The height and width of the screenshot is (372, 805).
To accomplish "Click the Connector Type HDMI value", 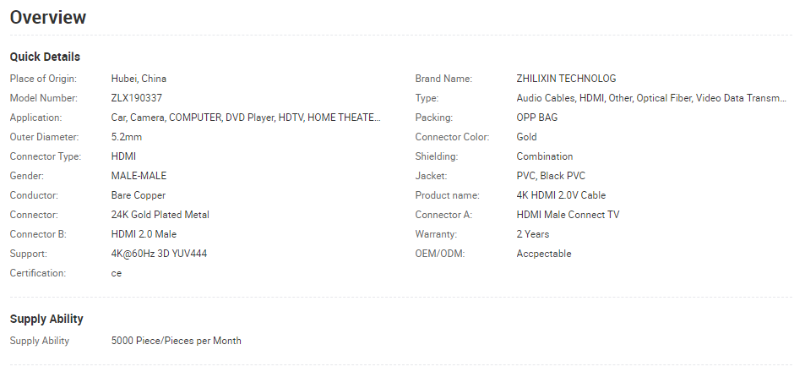I will click(x=123, y=156).
